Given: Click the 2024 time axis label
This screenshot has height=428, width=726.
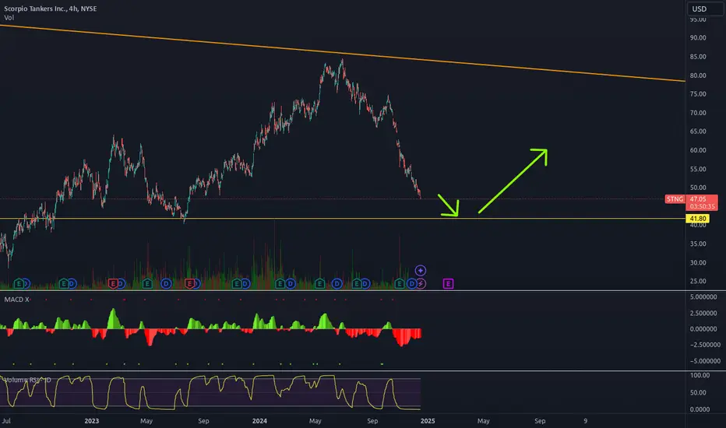Looking at the screenshot, I should pos(259,420).
